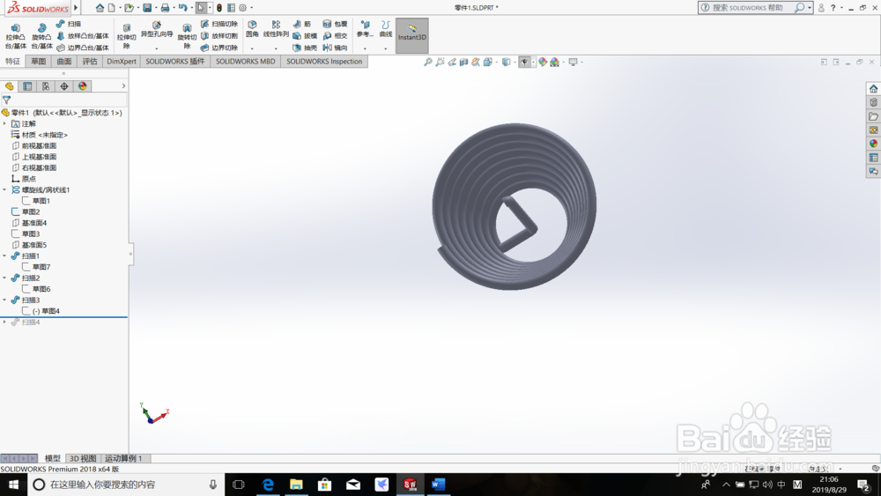Viewport: 881px width, 496px height.
Task: Collapse the 扫描3 feature node
Action: [x=4, y=300]
